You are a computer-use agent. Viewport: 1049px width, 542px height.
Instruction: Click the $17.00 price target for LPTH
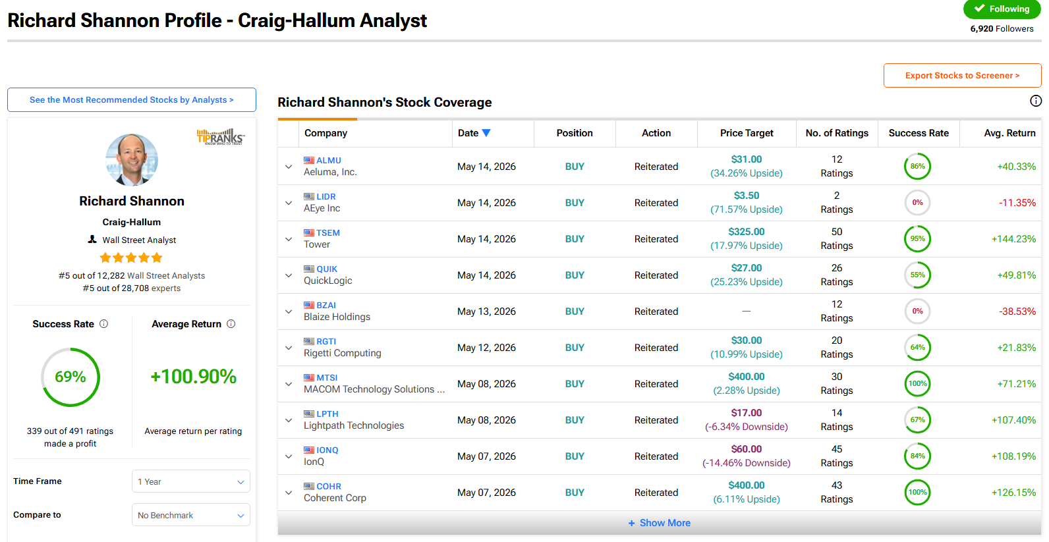[747, 413]
